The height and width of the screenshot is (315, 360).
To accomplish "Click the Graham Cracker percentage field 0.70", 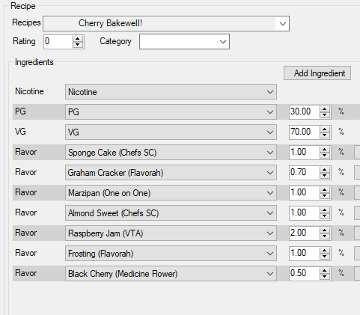I will [304, 172].
